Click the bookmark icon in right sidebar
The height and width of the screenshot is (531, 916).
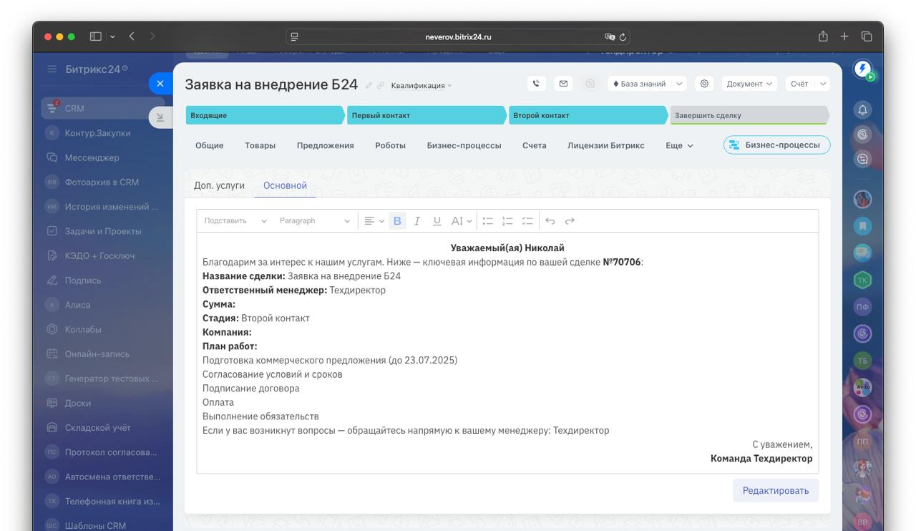coord(862,225)
